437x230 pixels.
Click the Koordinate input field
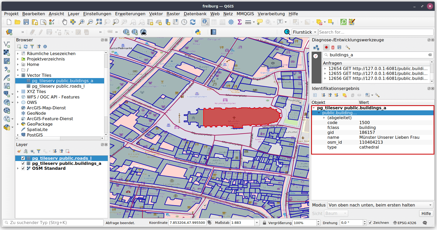click(x=187, y=223)
